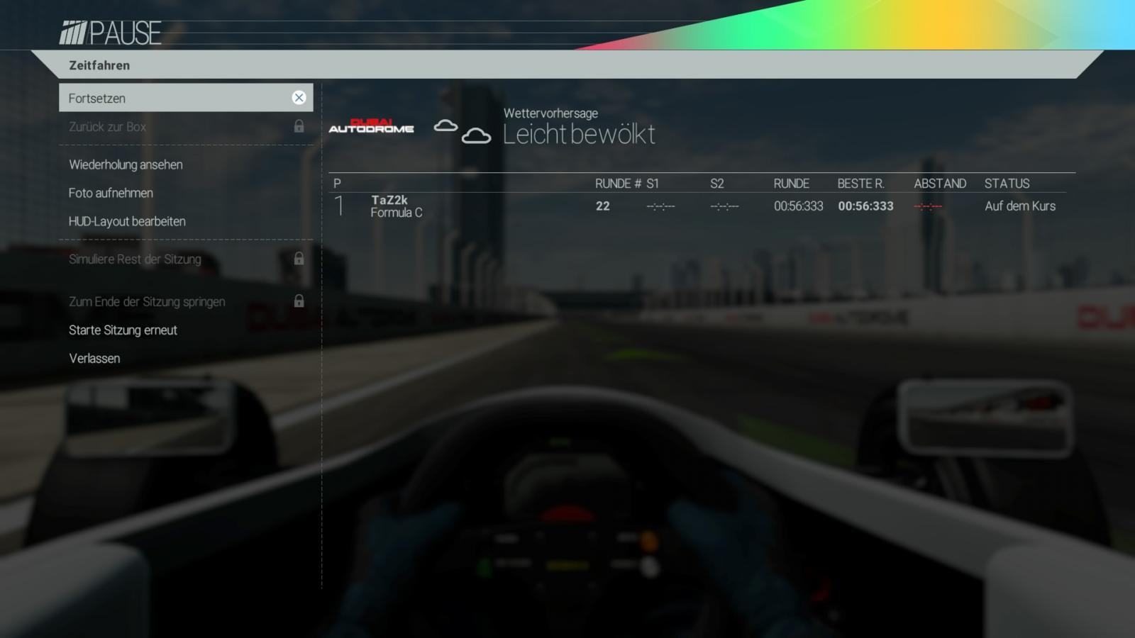Click the red ABSTAND gap placeholder
This screenshot has height=638, width=1135.
pyautogui.click(x=928, y=206)
